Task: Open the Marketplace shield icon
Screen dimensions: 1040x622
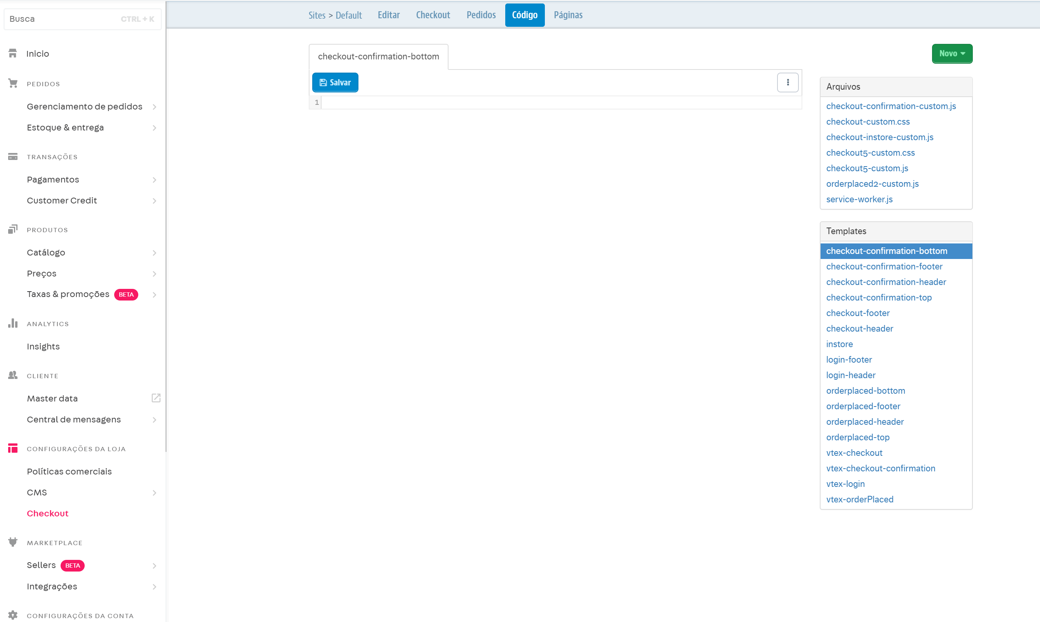Action: 12,542
